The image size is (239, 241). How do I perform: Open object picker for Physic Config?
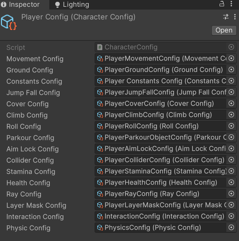[x=231, y=227]
